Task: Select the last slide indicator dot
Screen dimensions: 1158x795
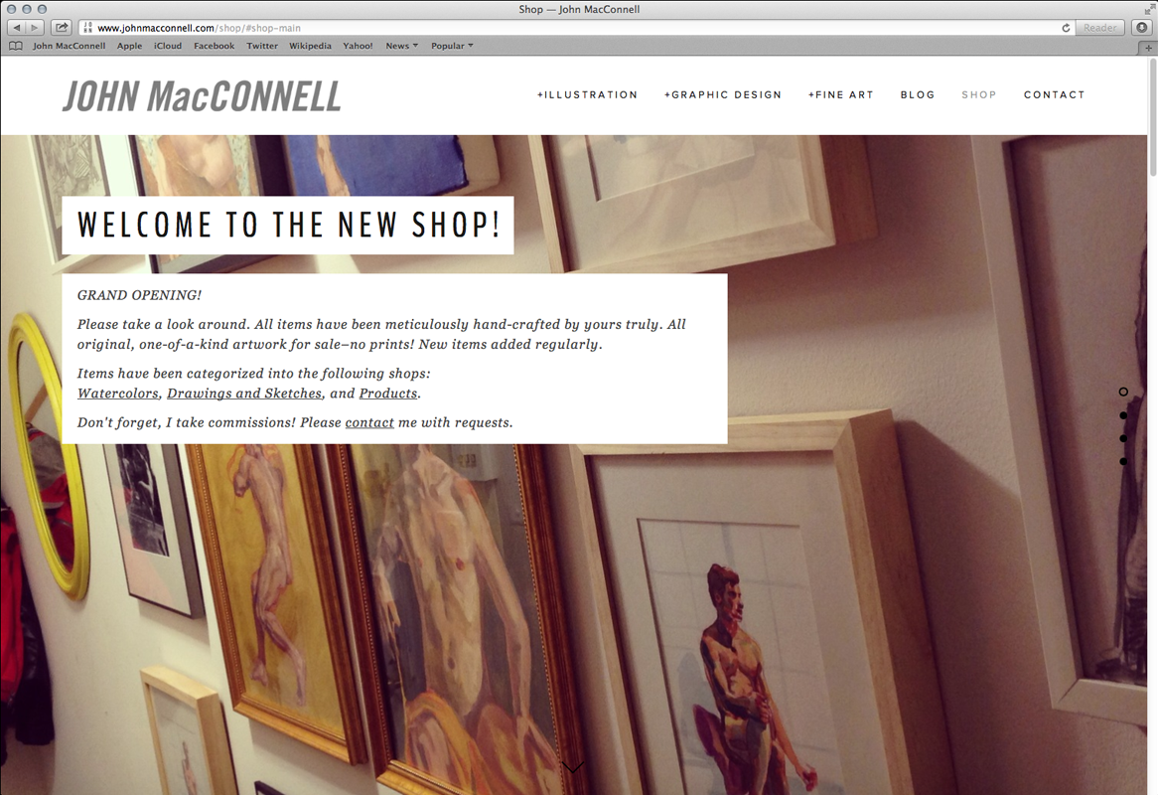Action: coord(1123,461)
